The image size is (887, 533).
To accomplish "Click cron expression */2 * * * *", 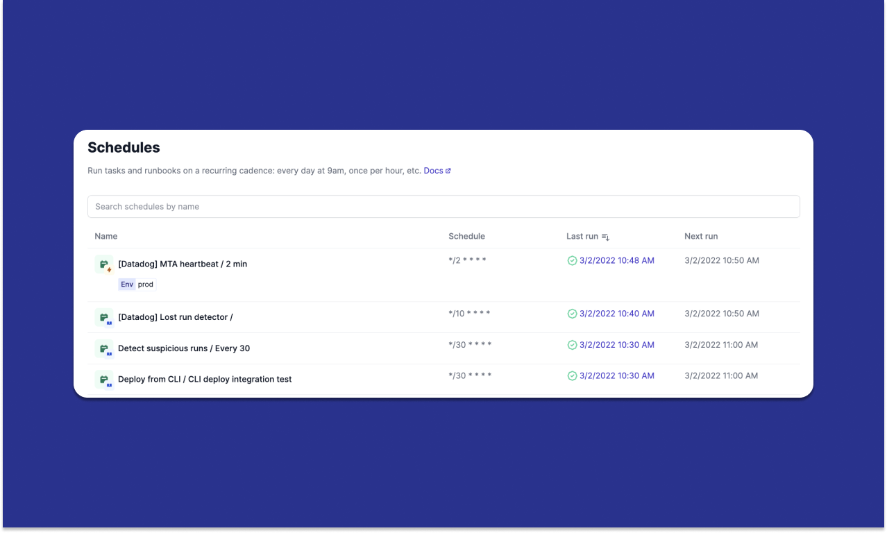I will 467,261.
